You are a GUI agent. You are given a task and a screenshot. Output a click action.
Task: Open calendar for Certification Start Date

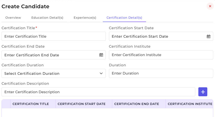point(208,36)
